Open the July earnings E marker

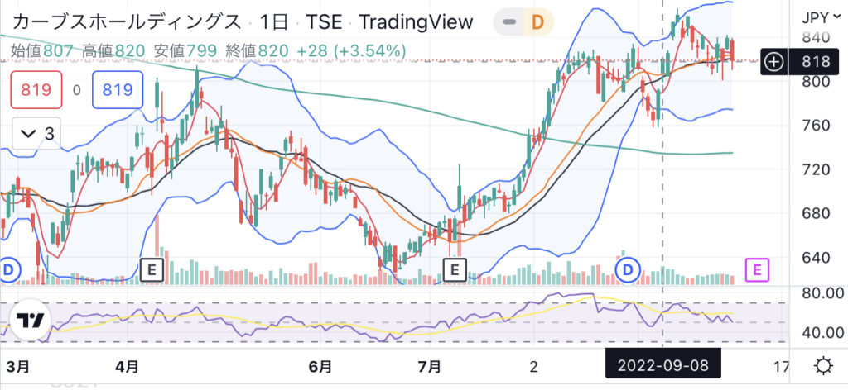pos(455,269)
